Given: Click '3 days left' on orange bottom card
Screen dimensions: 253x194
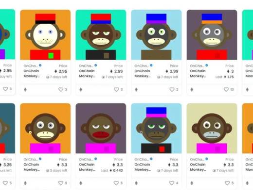Looking at the screenshot, I should [56, 170].
